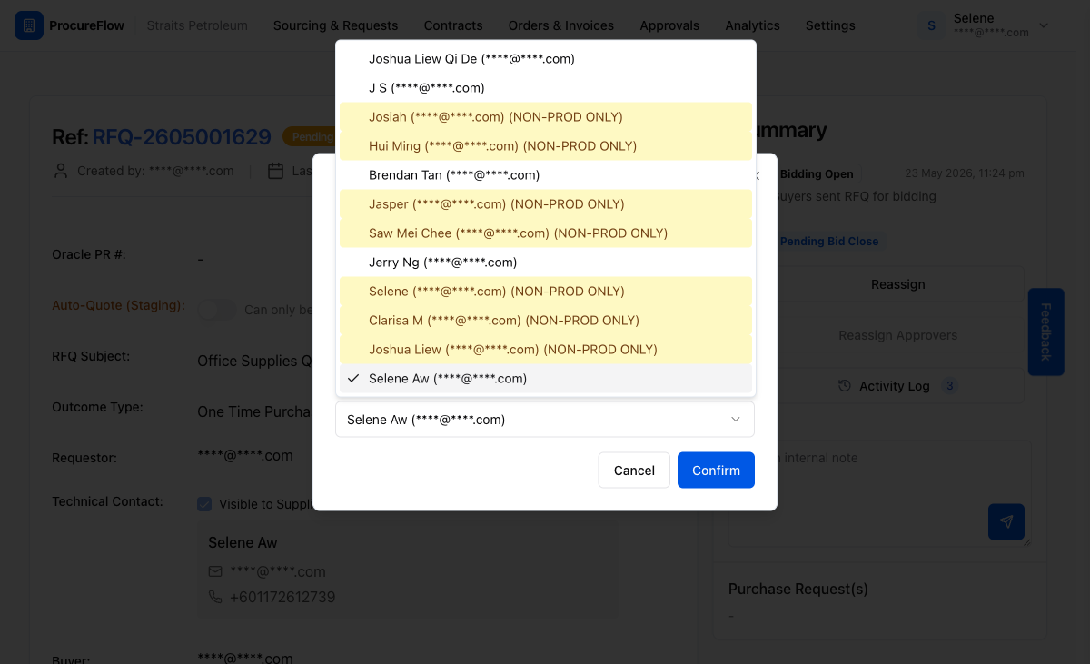Open the RFQ-2605001629 reference link
The image size is (1090, 664).
tap(182, 137)
